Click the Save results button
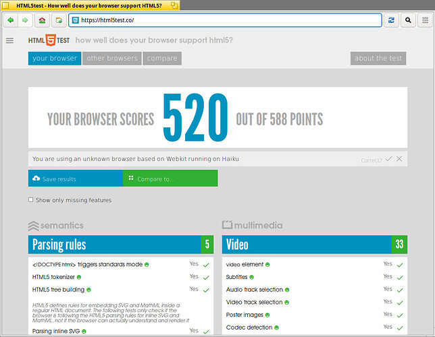The height and width of the screenshot is (337, 435). (x=76, y=179)
